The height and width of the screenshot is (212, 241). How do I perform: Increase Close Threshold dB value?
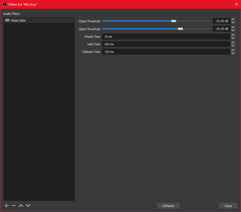(233, 19)
